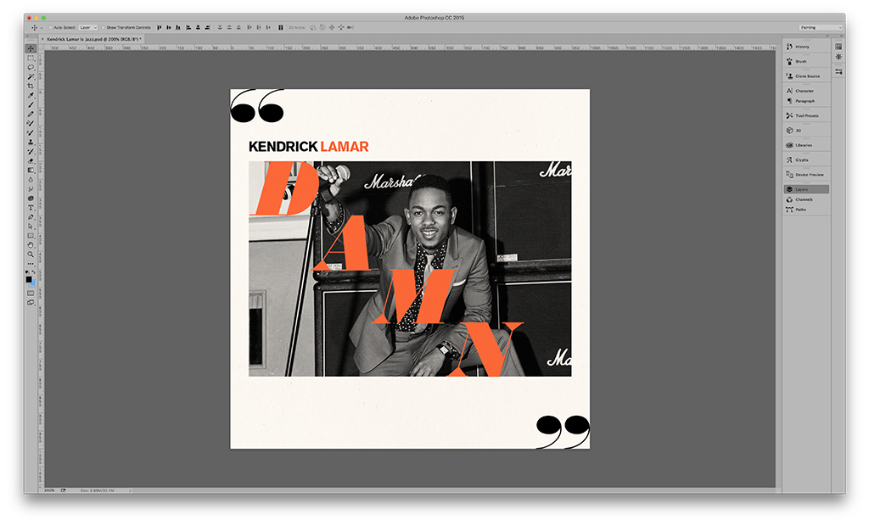Open the Device Preview panel button
This screenshot has height=526, width=869.
806,175
